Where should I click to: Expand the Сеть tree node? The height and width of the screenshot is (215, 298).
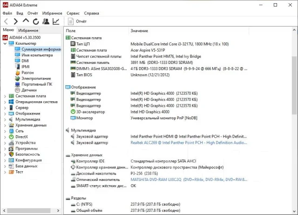[5, 132]
